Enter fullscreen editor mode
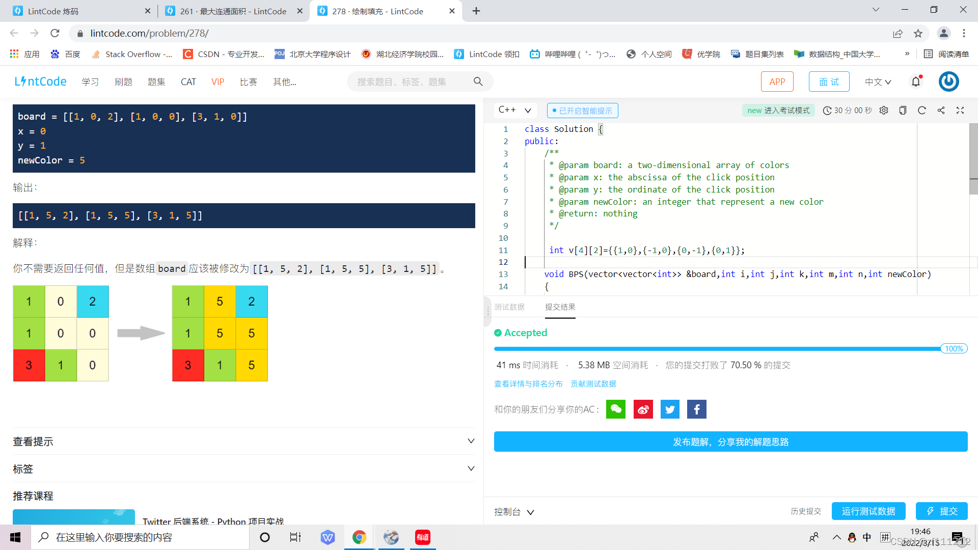978x550 pixels. pos(960,111)
